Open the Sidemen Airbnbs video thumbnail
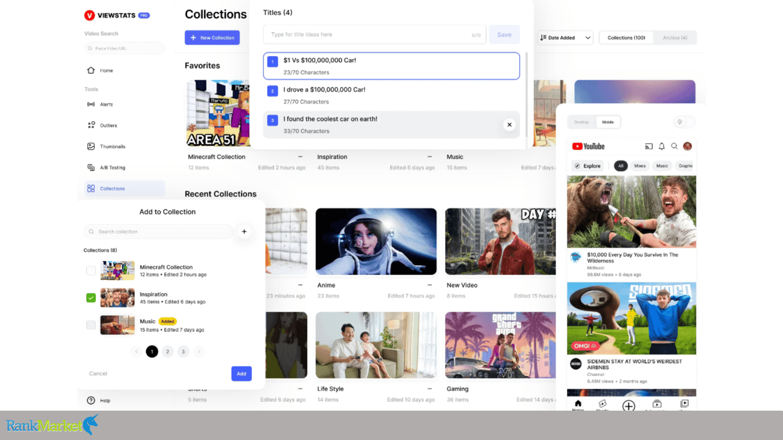Screen dimensions: 783x440 (x=632, y=318)
